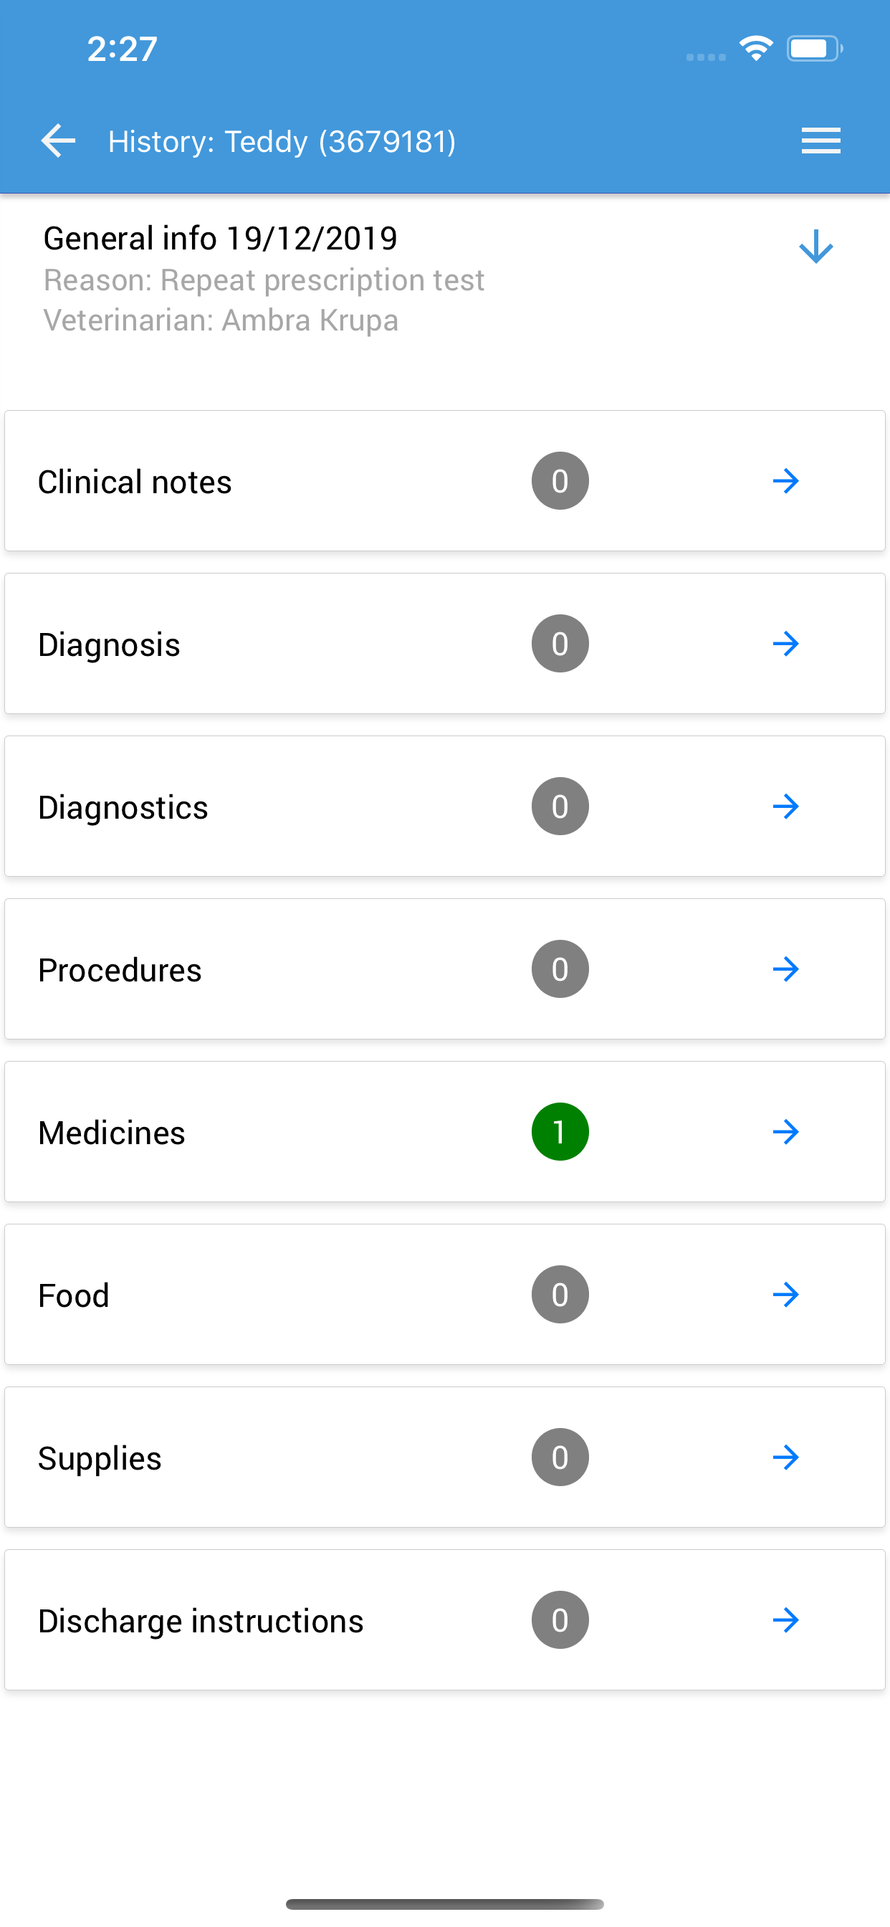This screenshot has width=890, height=1927.
Task: Open Clinical notes arrow
Action: 785,481
